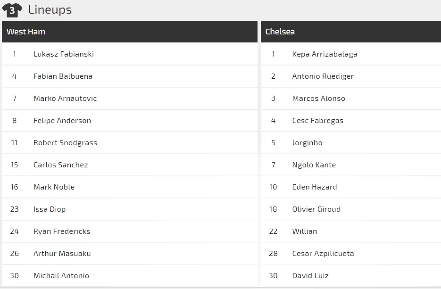441x289 pixels.
Task: Click Antonio Ruediger's name
Action: [323, 76]
